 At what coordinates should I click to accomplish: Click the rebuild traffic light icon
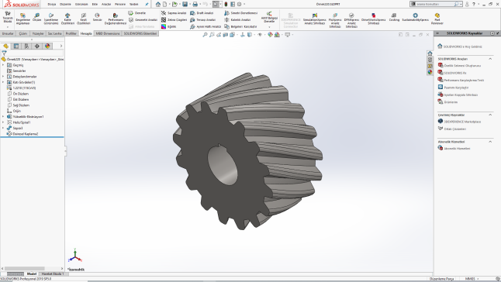pos(226,4)
